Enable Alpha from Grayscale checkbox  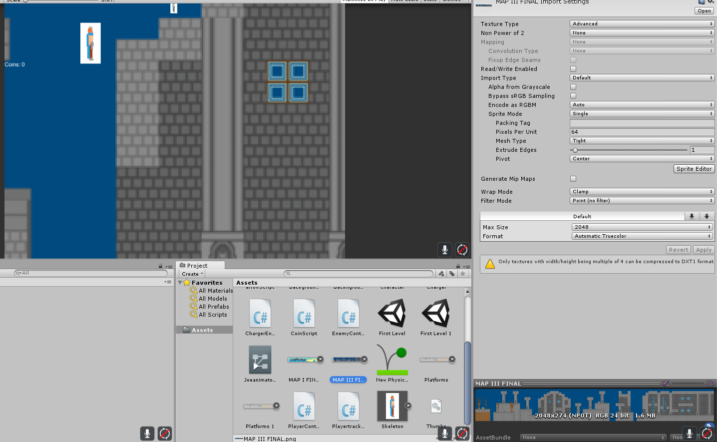[573, 87]
